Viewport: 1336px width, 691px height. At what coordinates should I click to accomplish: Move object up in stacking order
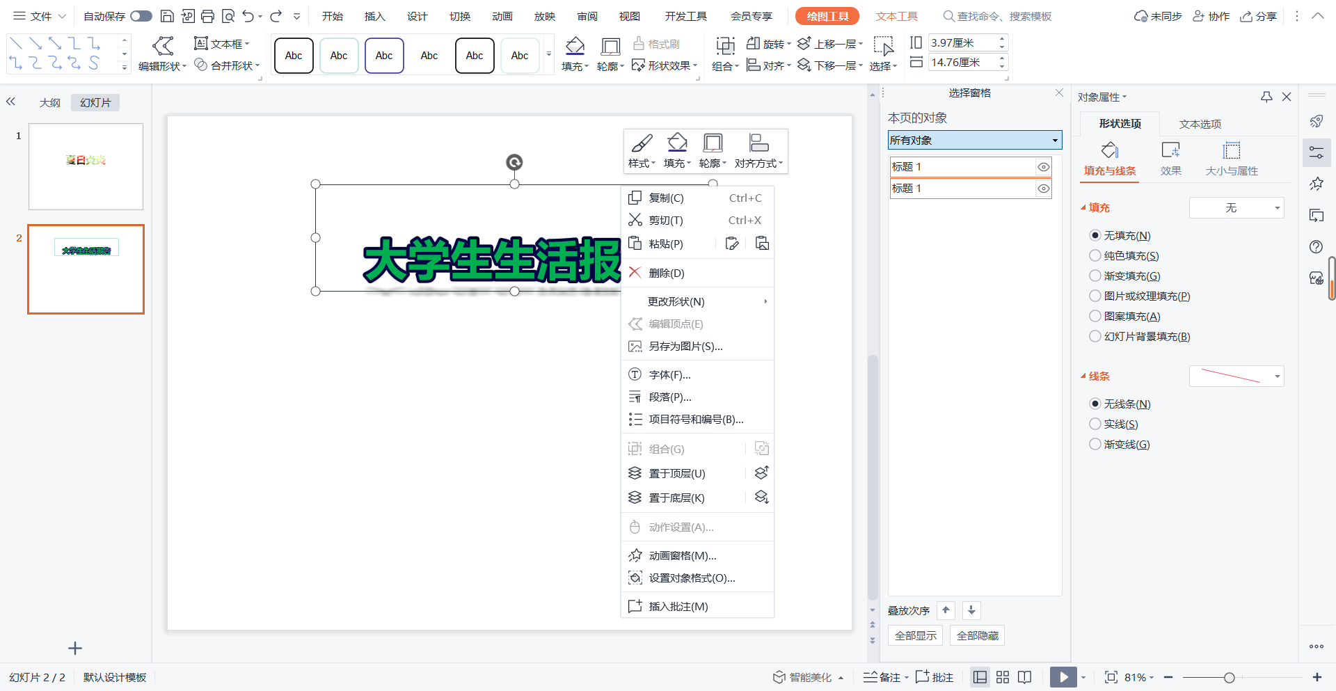pyautogui.click(x=946, y=610)
